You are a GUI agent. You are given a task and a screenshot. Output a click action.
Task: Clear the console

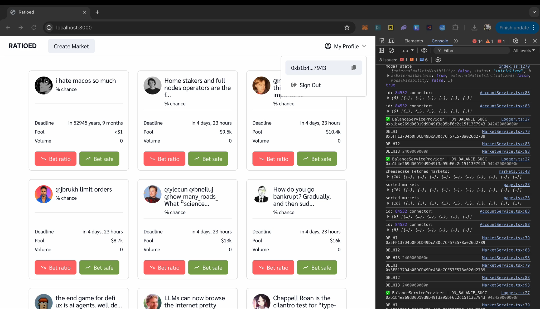(x=391, y=50)
